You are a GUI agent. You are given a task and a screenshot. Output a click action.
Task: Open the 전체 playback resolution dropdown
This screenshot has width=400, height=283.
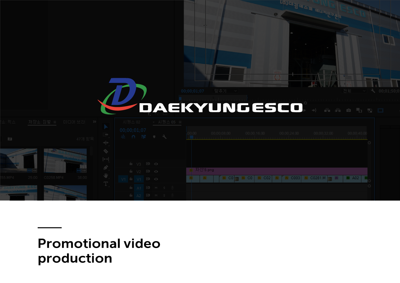(354, 91)
